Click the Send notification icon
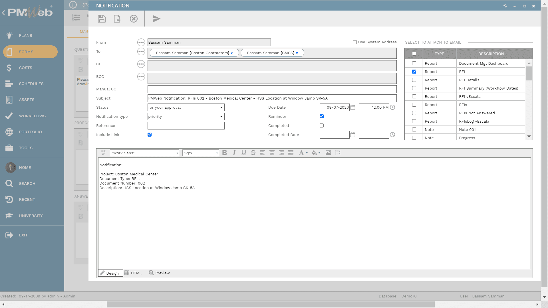Viewport: 548px width, 308px height. [x=156, y=19]
